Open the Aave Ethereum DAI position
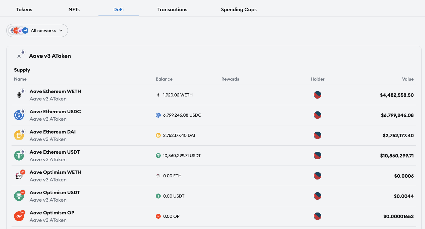Screen dimensions: 425x229 (214, 135)
